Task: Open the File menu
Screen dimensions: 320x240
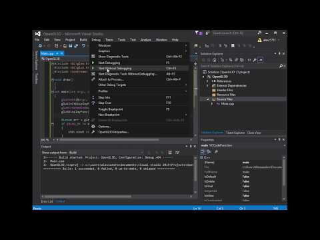Action: [37, 40]
